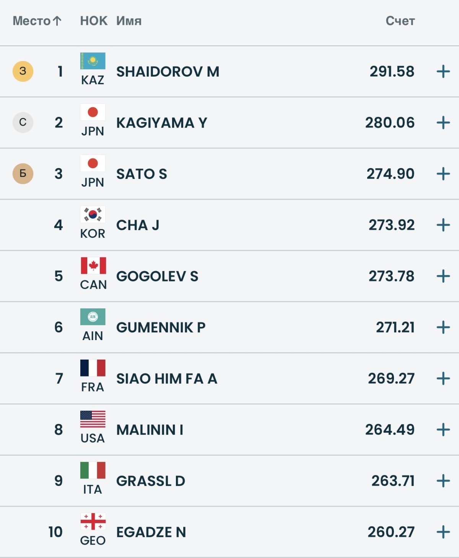
Task: Click the AIN neutral athlete flag
Action: point(93,317)
